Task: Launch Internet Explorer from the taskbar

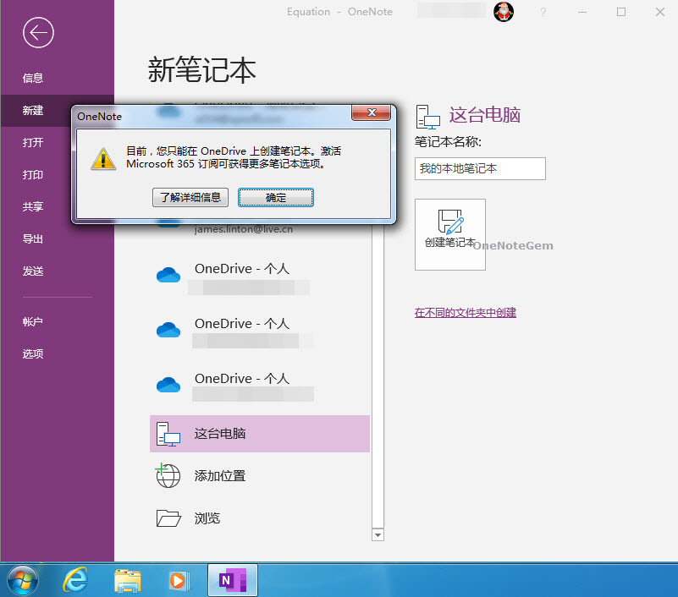Action: coord(75,580)
